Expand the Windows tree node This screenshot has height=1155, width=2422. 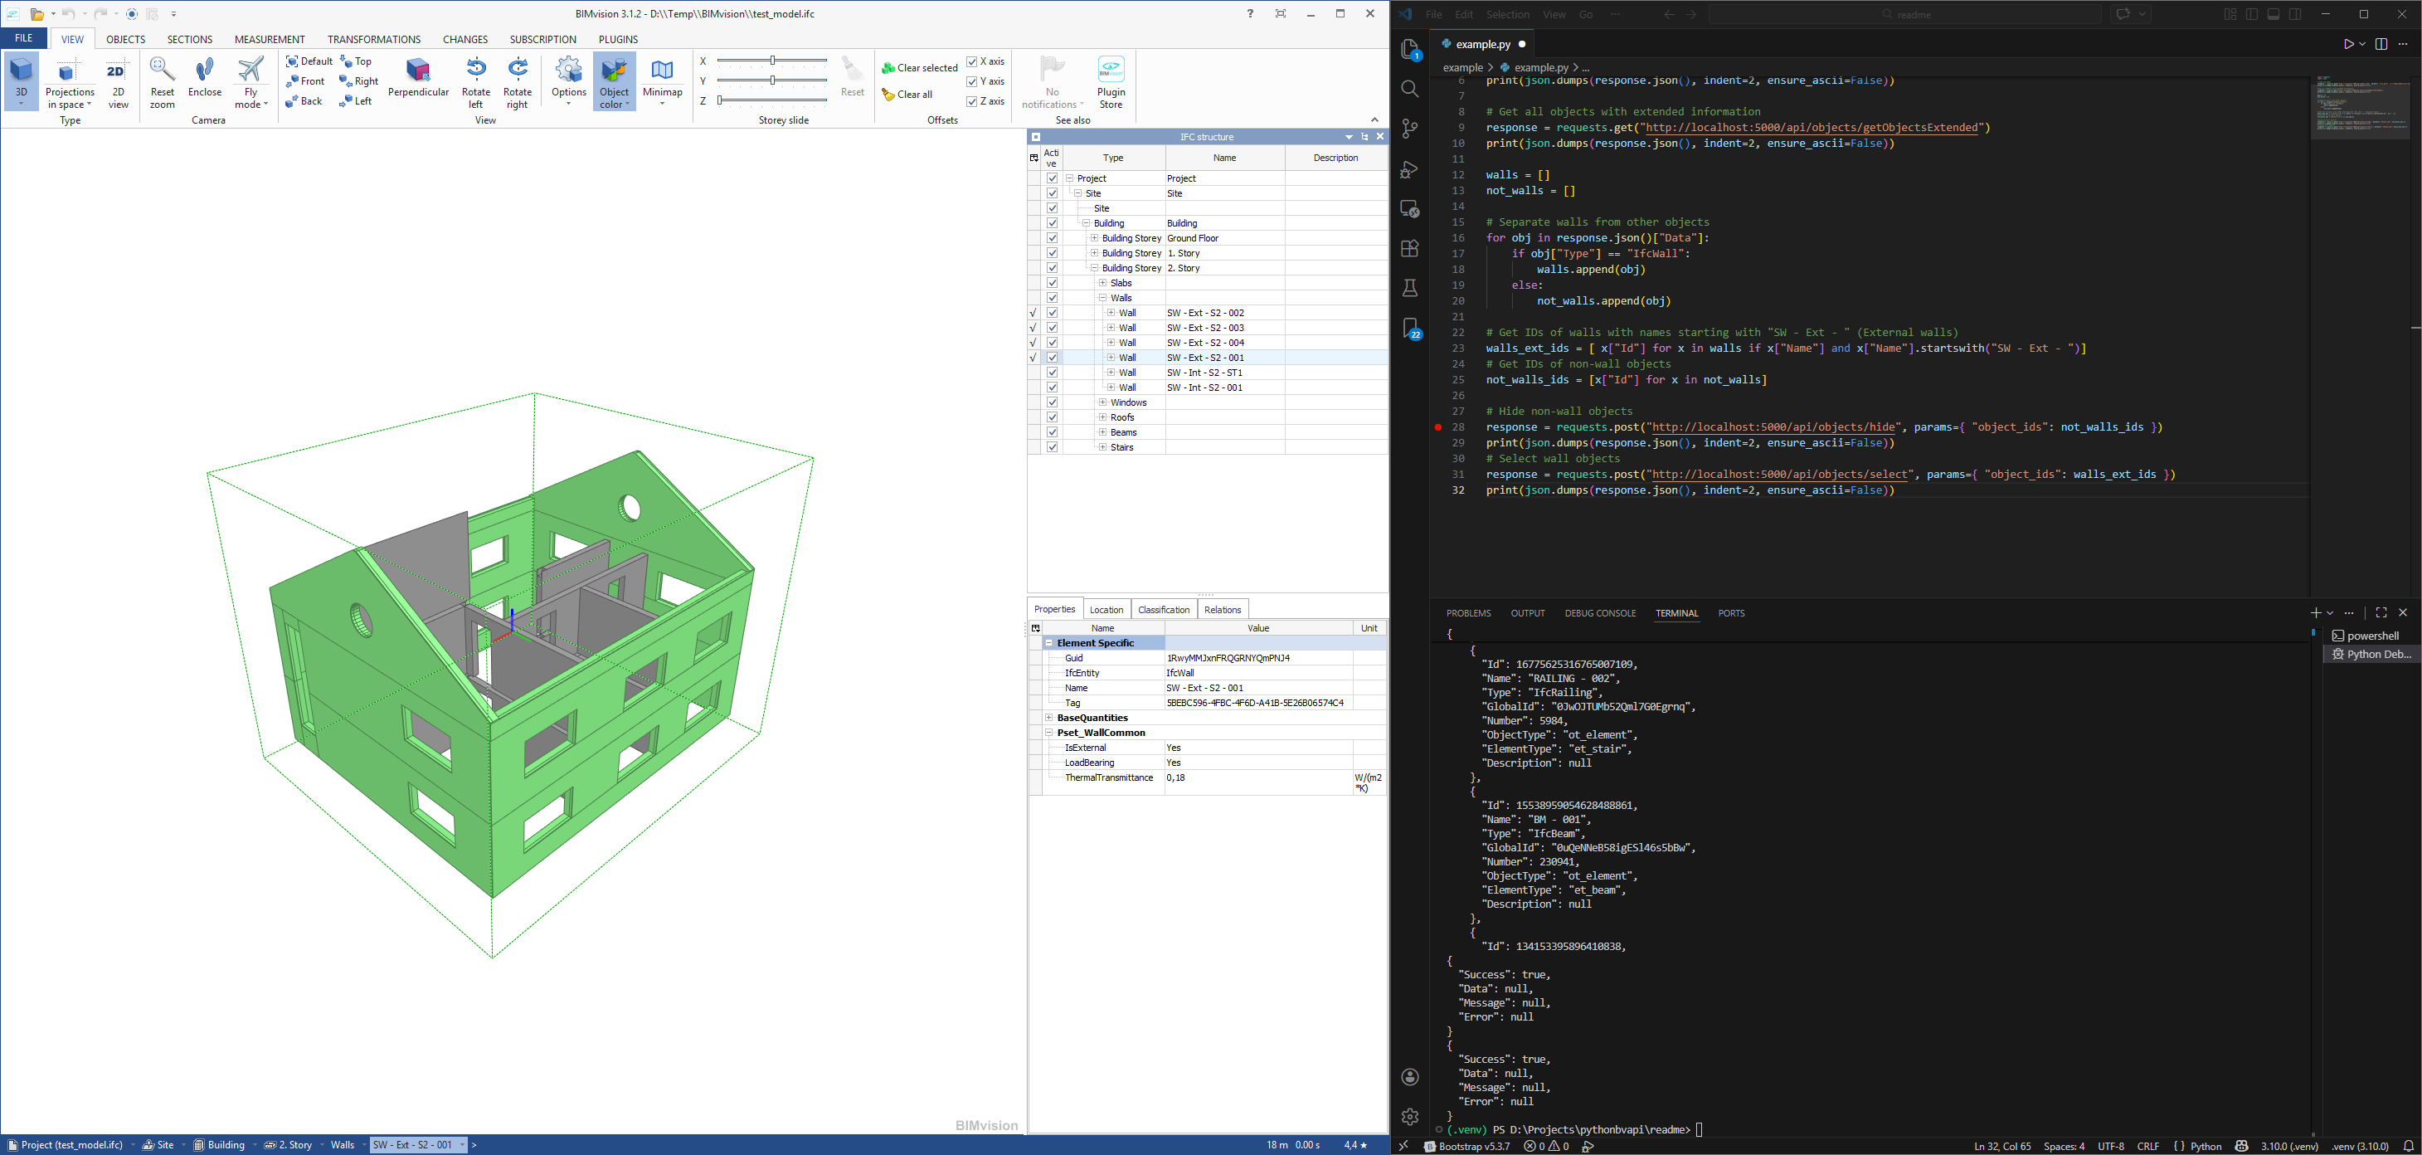pos(1103,402)
